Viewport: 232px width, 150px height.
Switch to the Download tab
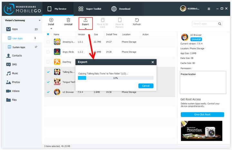[121, 9]
